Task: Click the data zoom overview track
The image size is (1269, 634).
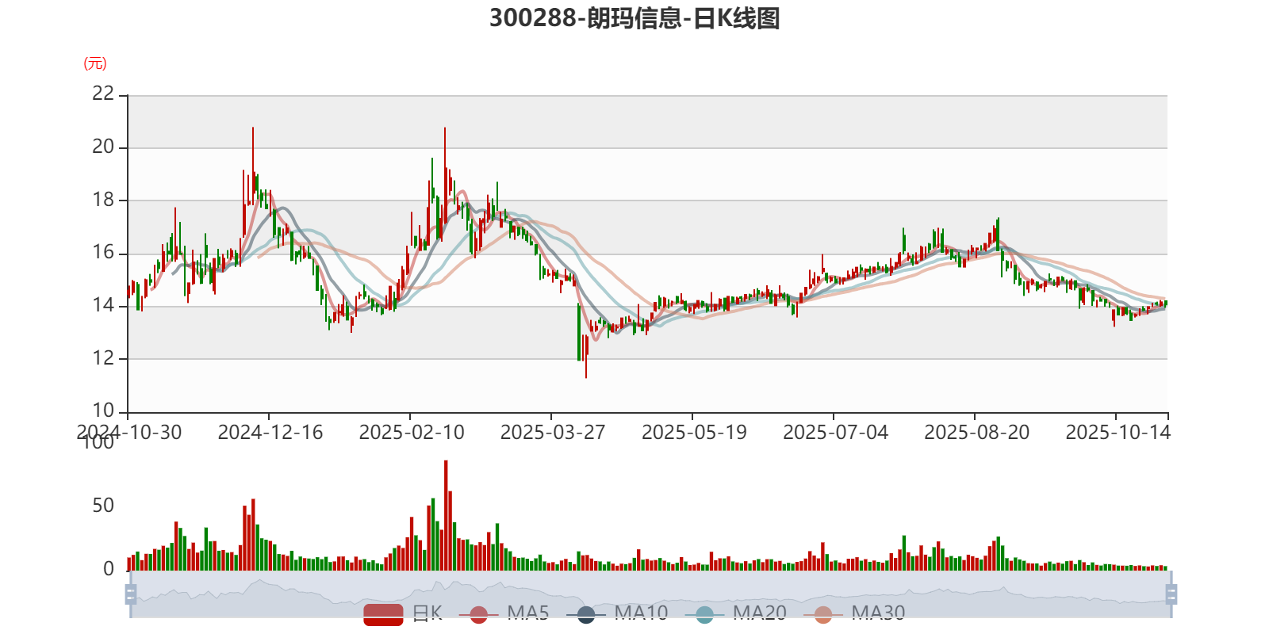Action: pyautogui.click(x=650, y=594)
